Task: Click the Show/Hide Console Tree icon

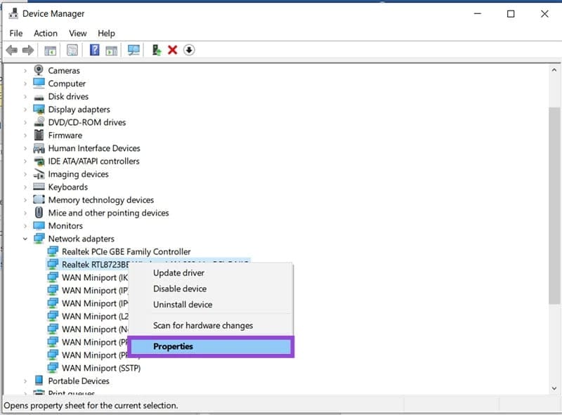Action: click(49, 50)
